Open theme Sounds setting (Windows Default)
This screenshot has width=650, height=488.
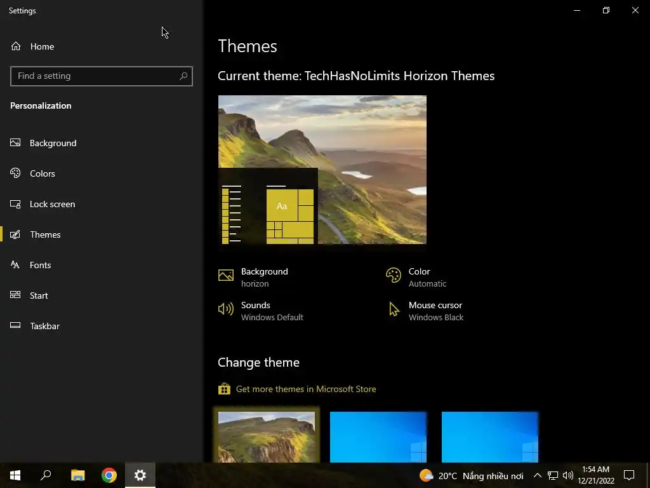[261, 311]
